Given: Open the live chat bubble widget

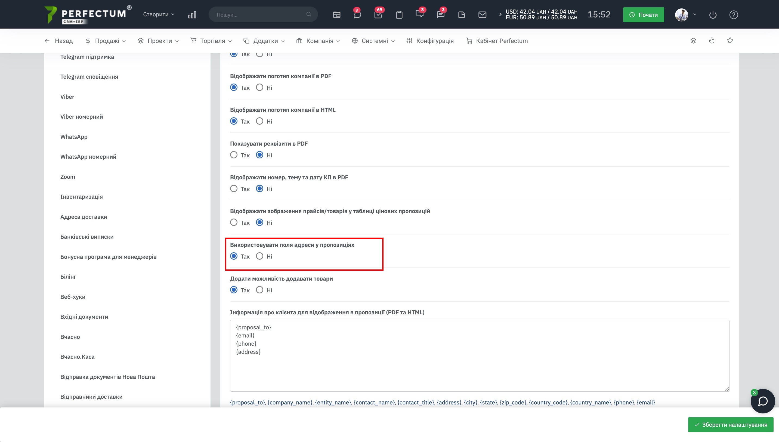Looking at the screenshot, I should click(x=762, y=401).
